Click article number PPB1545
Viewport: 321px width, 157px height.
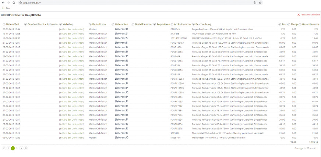pyautogui.click(x=175, y=29)
